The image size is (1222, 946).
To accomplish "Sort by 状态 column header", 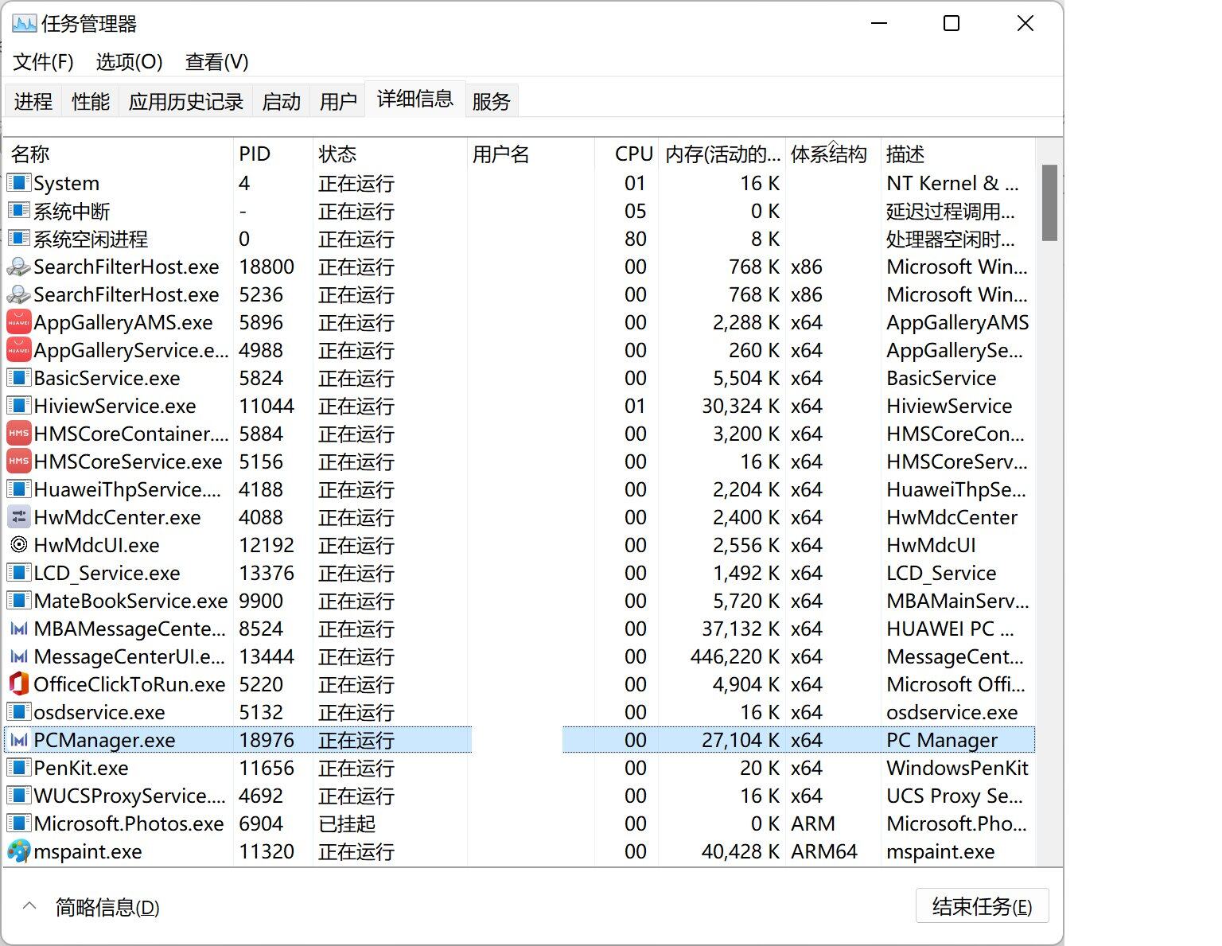I will coord(390,154).
